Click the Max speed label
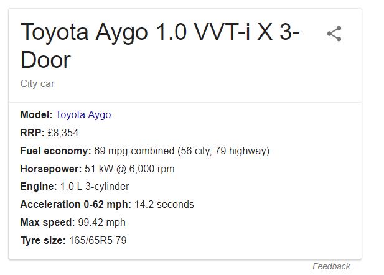 (x=47, y=222)
